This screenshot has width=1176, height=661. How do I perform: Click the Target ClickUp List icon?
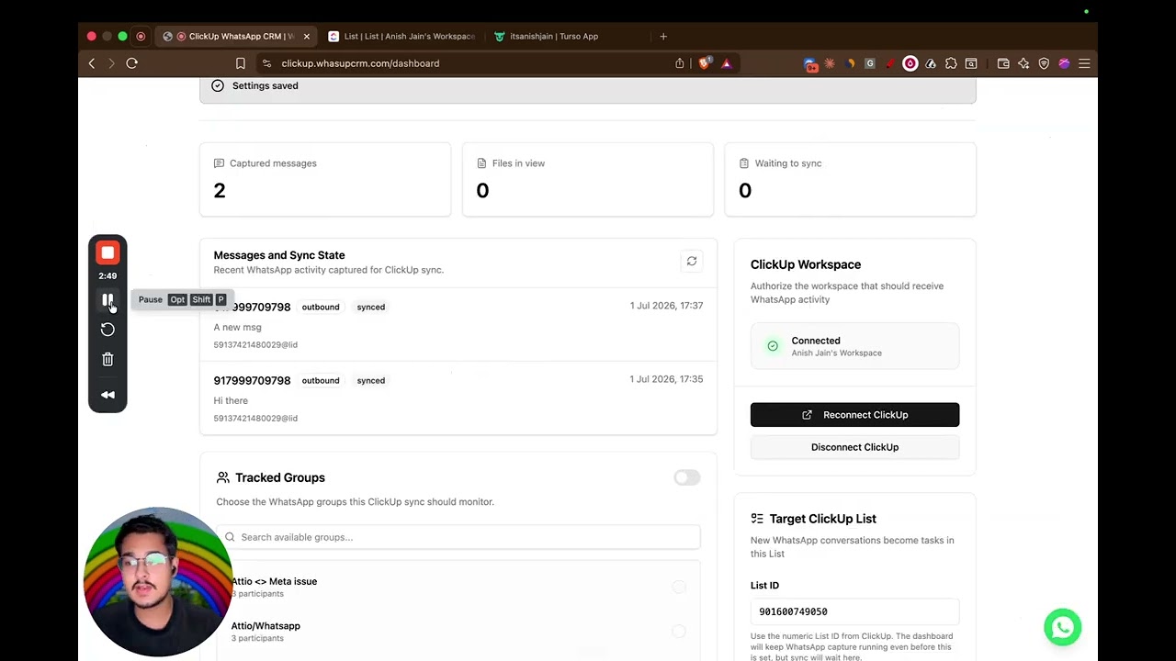[757, 519]
